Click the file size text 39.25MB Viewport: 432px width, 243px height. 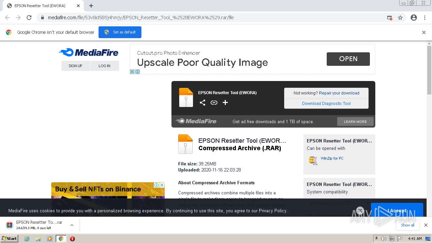[207, 164]
